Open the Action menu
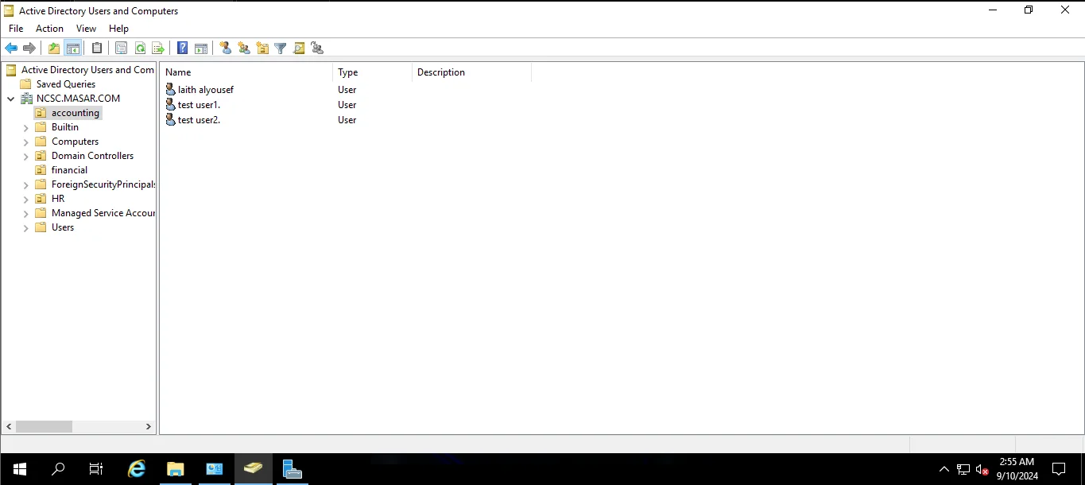Screen dimensions: 1085x485 pyautogui.click(x=49, y=29)
